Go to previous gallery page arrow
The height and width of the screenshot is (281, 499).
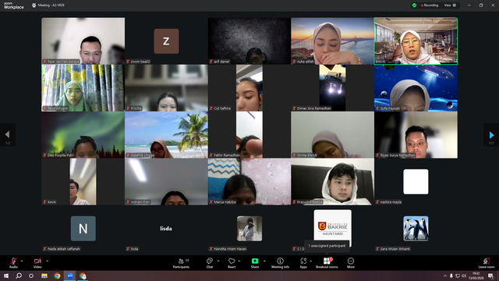(x=8, y=135)
